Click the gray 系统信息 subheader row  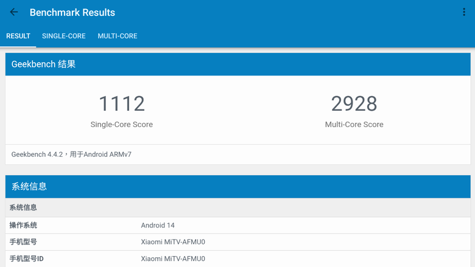pos(237,207)
